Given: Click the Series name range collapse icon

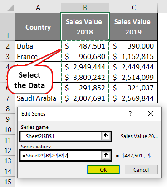Looking at the screenshot, I should pyautogui.click(x=106, y=136).
